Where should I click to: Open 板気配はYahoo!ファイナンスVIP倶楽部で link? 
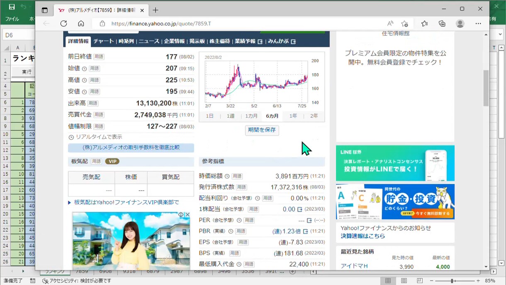tap(126, 202)
